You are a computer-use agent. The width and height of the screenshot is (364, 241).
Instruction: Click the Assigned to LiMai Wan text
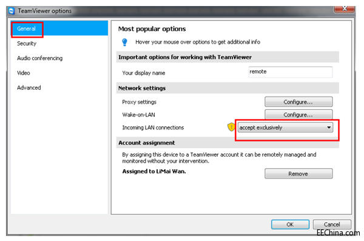click(154, 171)
